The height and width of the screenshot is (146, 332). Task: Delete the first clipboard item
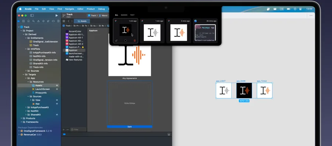[135, 41]
